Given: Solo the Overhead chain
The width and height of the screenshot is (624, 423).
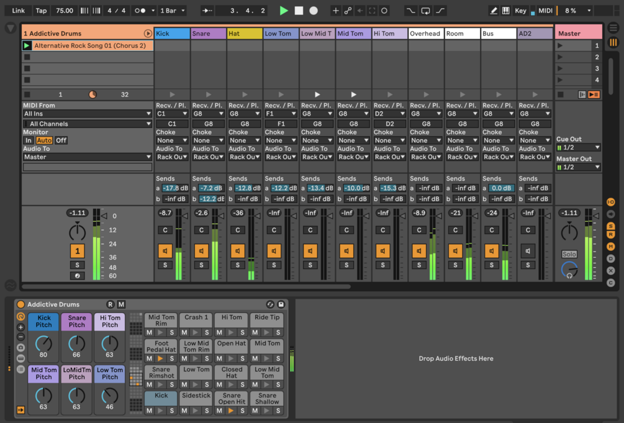Looking at the screenshot, I should 419,265.
